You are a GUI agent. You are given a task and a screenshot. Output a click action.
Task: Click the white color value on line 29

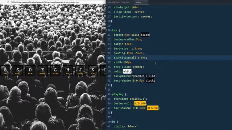point(127,71)
